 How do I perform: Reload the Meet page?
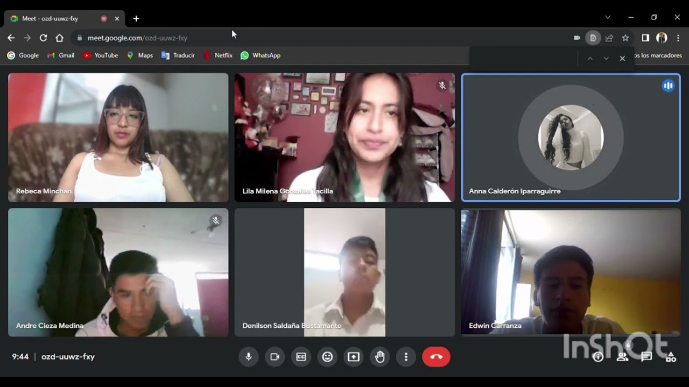tap(43, 38)
